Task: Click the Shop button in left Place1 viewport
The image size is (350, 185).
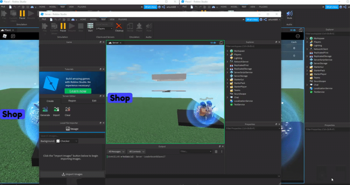Action: click(x=12, y=114)
